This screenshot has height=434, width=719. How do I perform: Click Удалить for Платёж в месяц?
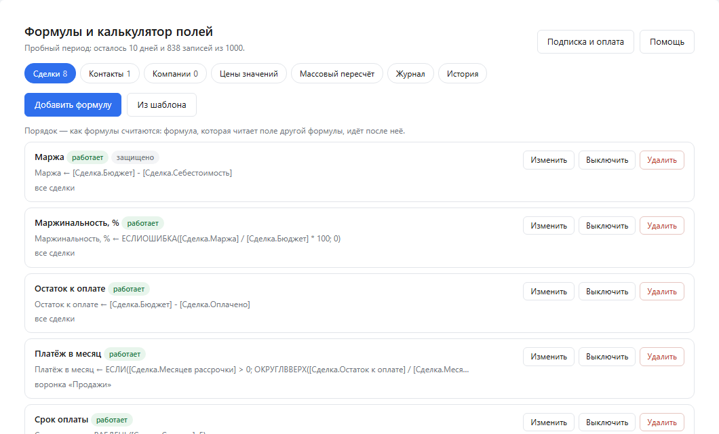[662, 357]
